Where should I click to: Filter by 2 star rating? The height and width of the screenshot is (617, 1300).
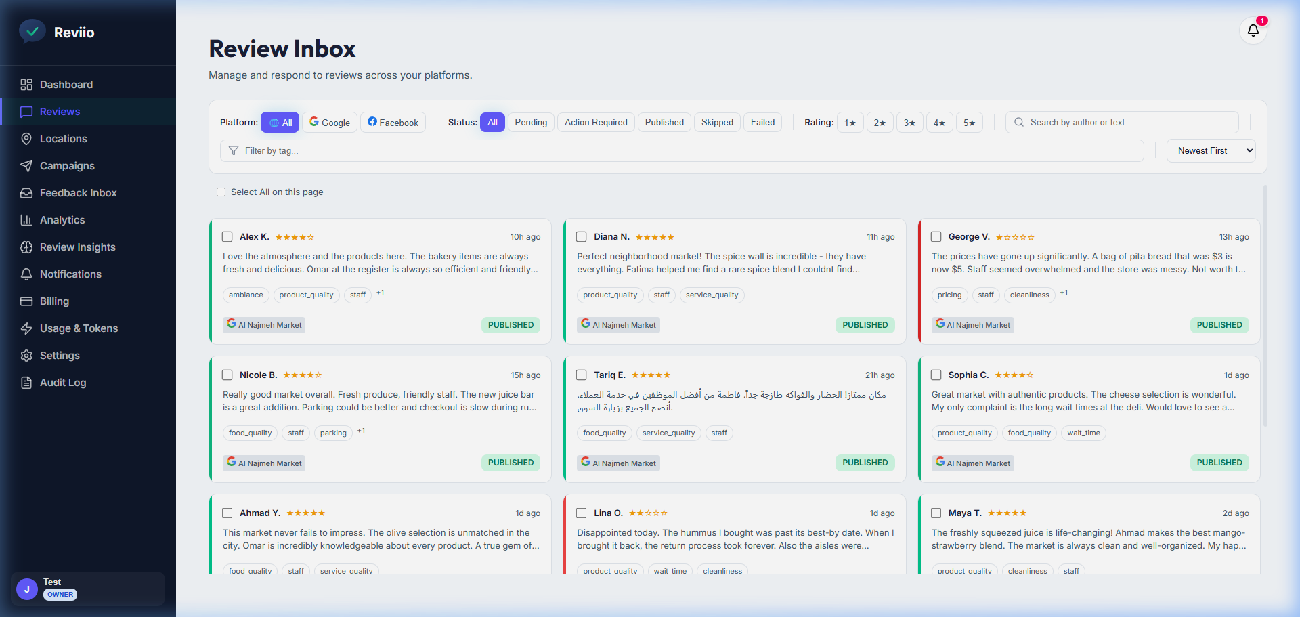pyautogui.click(x=880, y=123)
